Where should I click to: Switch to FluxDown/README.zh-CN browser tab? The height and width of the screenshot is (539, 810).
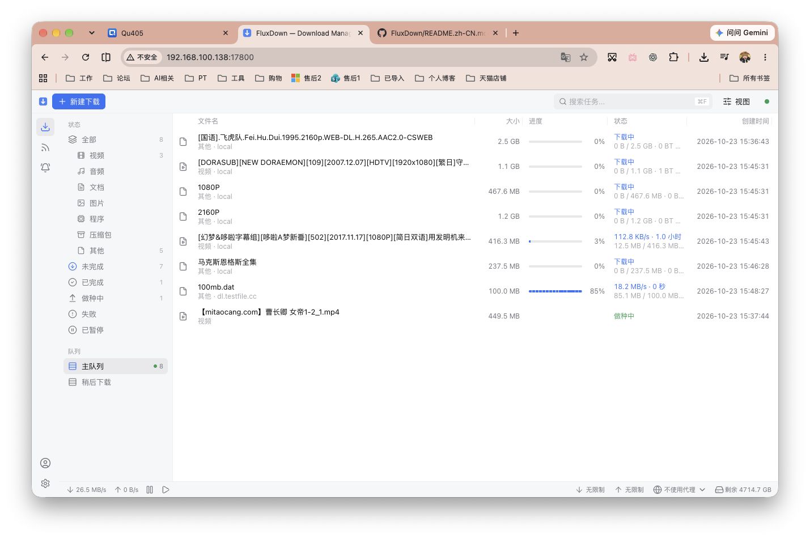[x=438, y=33]
